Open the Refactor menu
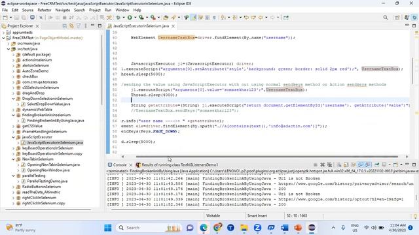Screen dimensions: 419x235 45,10
